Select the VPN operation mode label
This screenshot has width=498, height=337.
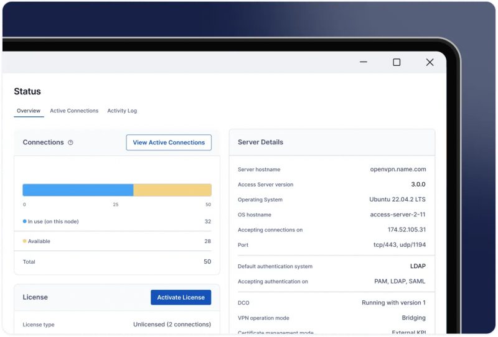pyautogui.click(x=263, y=318)
